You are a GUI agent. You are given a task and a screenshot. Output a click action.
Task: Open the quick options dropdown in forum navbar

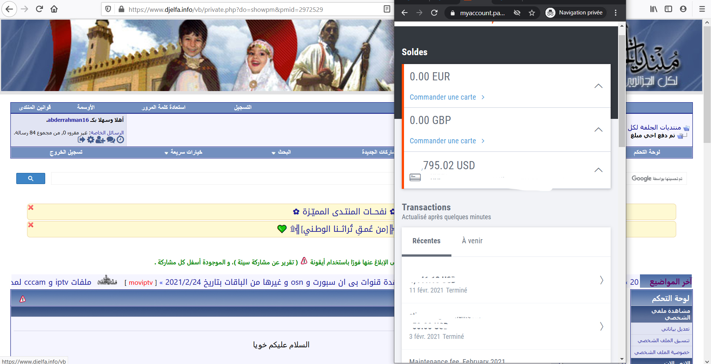click(x=183, y=152)
